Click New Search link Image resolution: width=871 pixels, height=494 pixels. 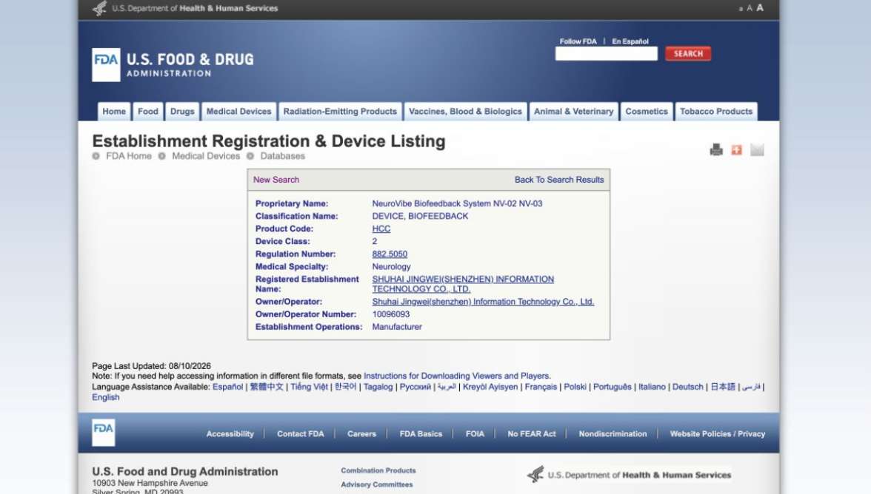[x=276, y=180]
